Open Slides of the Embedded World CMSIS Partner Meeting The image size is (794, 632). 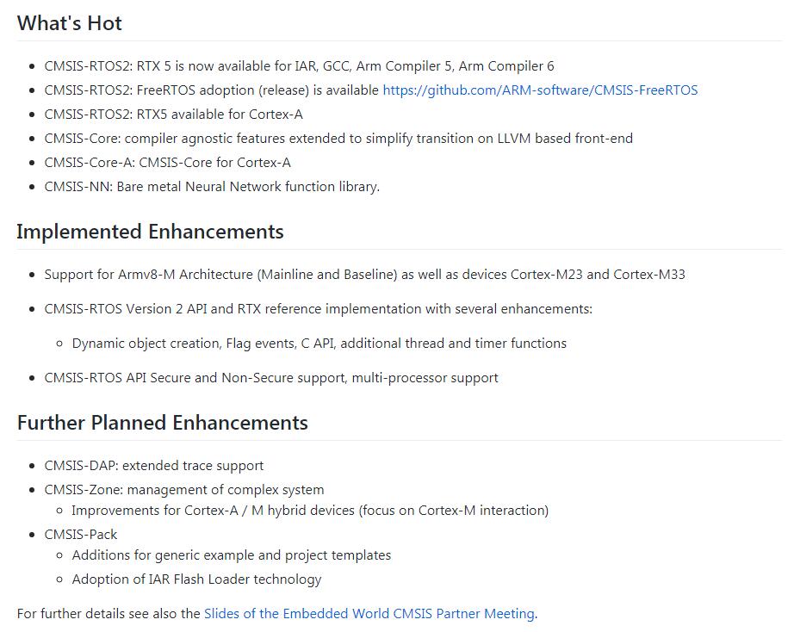(x=369, y=614)
